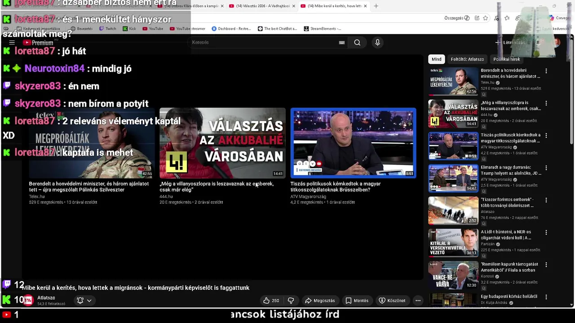
Task: Open options menu for 'Tiszás politikusok kémkedtek' sidebar video
Action: (546, 135)
